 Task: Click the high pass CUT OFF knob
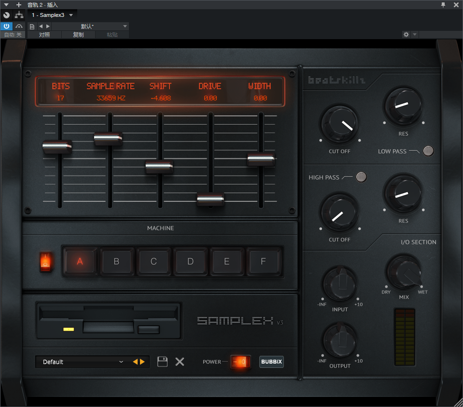pyautogui.click(x=339, y=213)
